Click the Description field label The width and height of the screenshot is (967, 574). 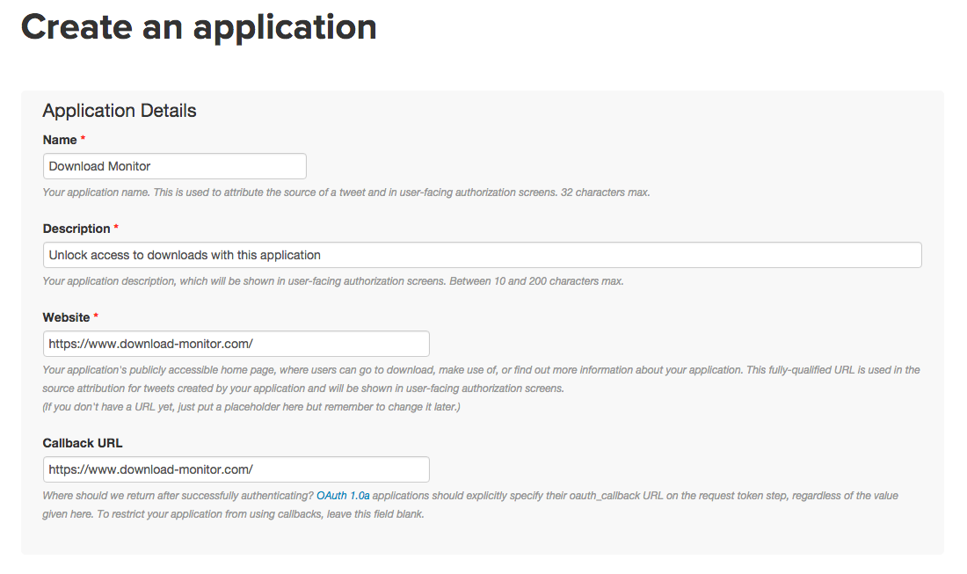pos(76,229)
